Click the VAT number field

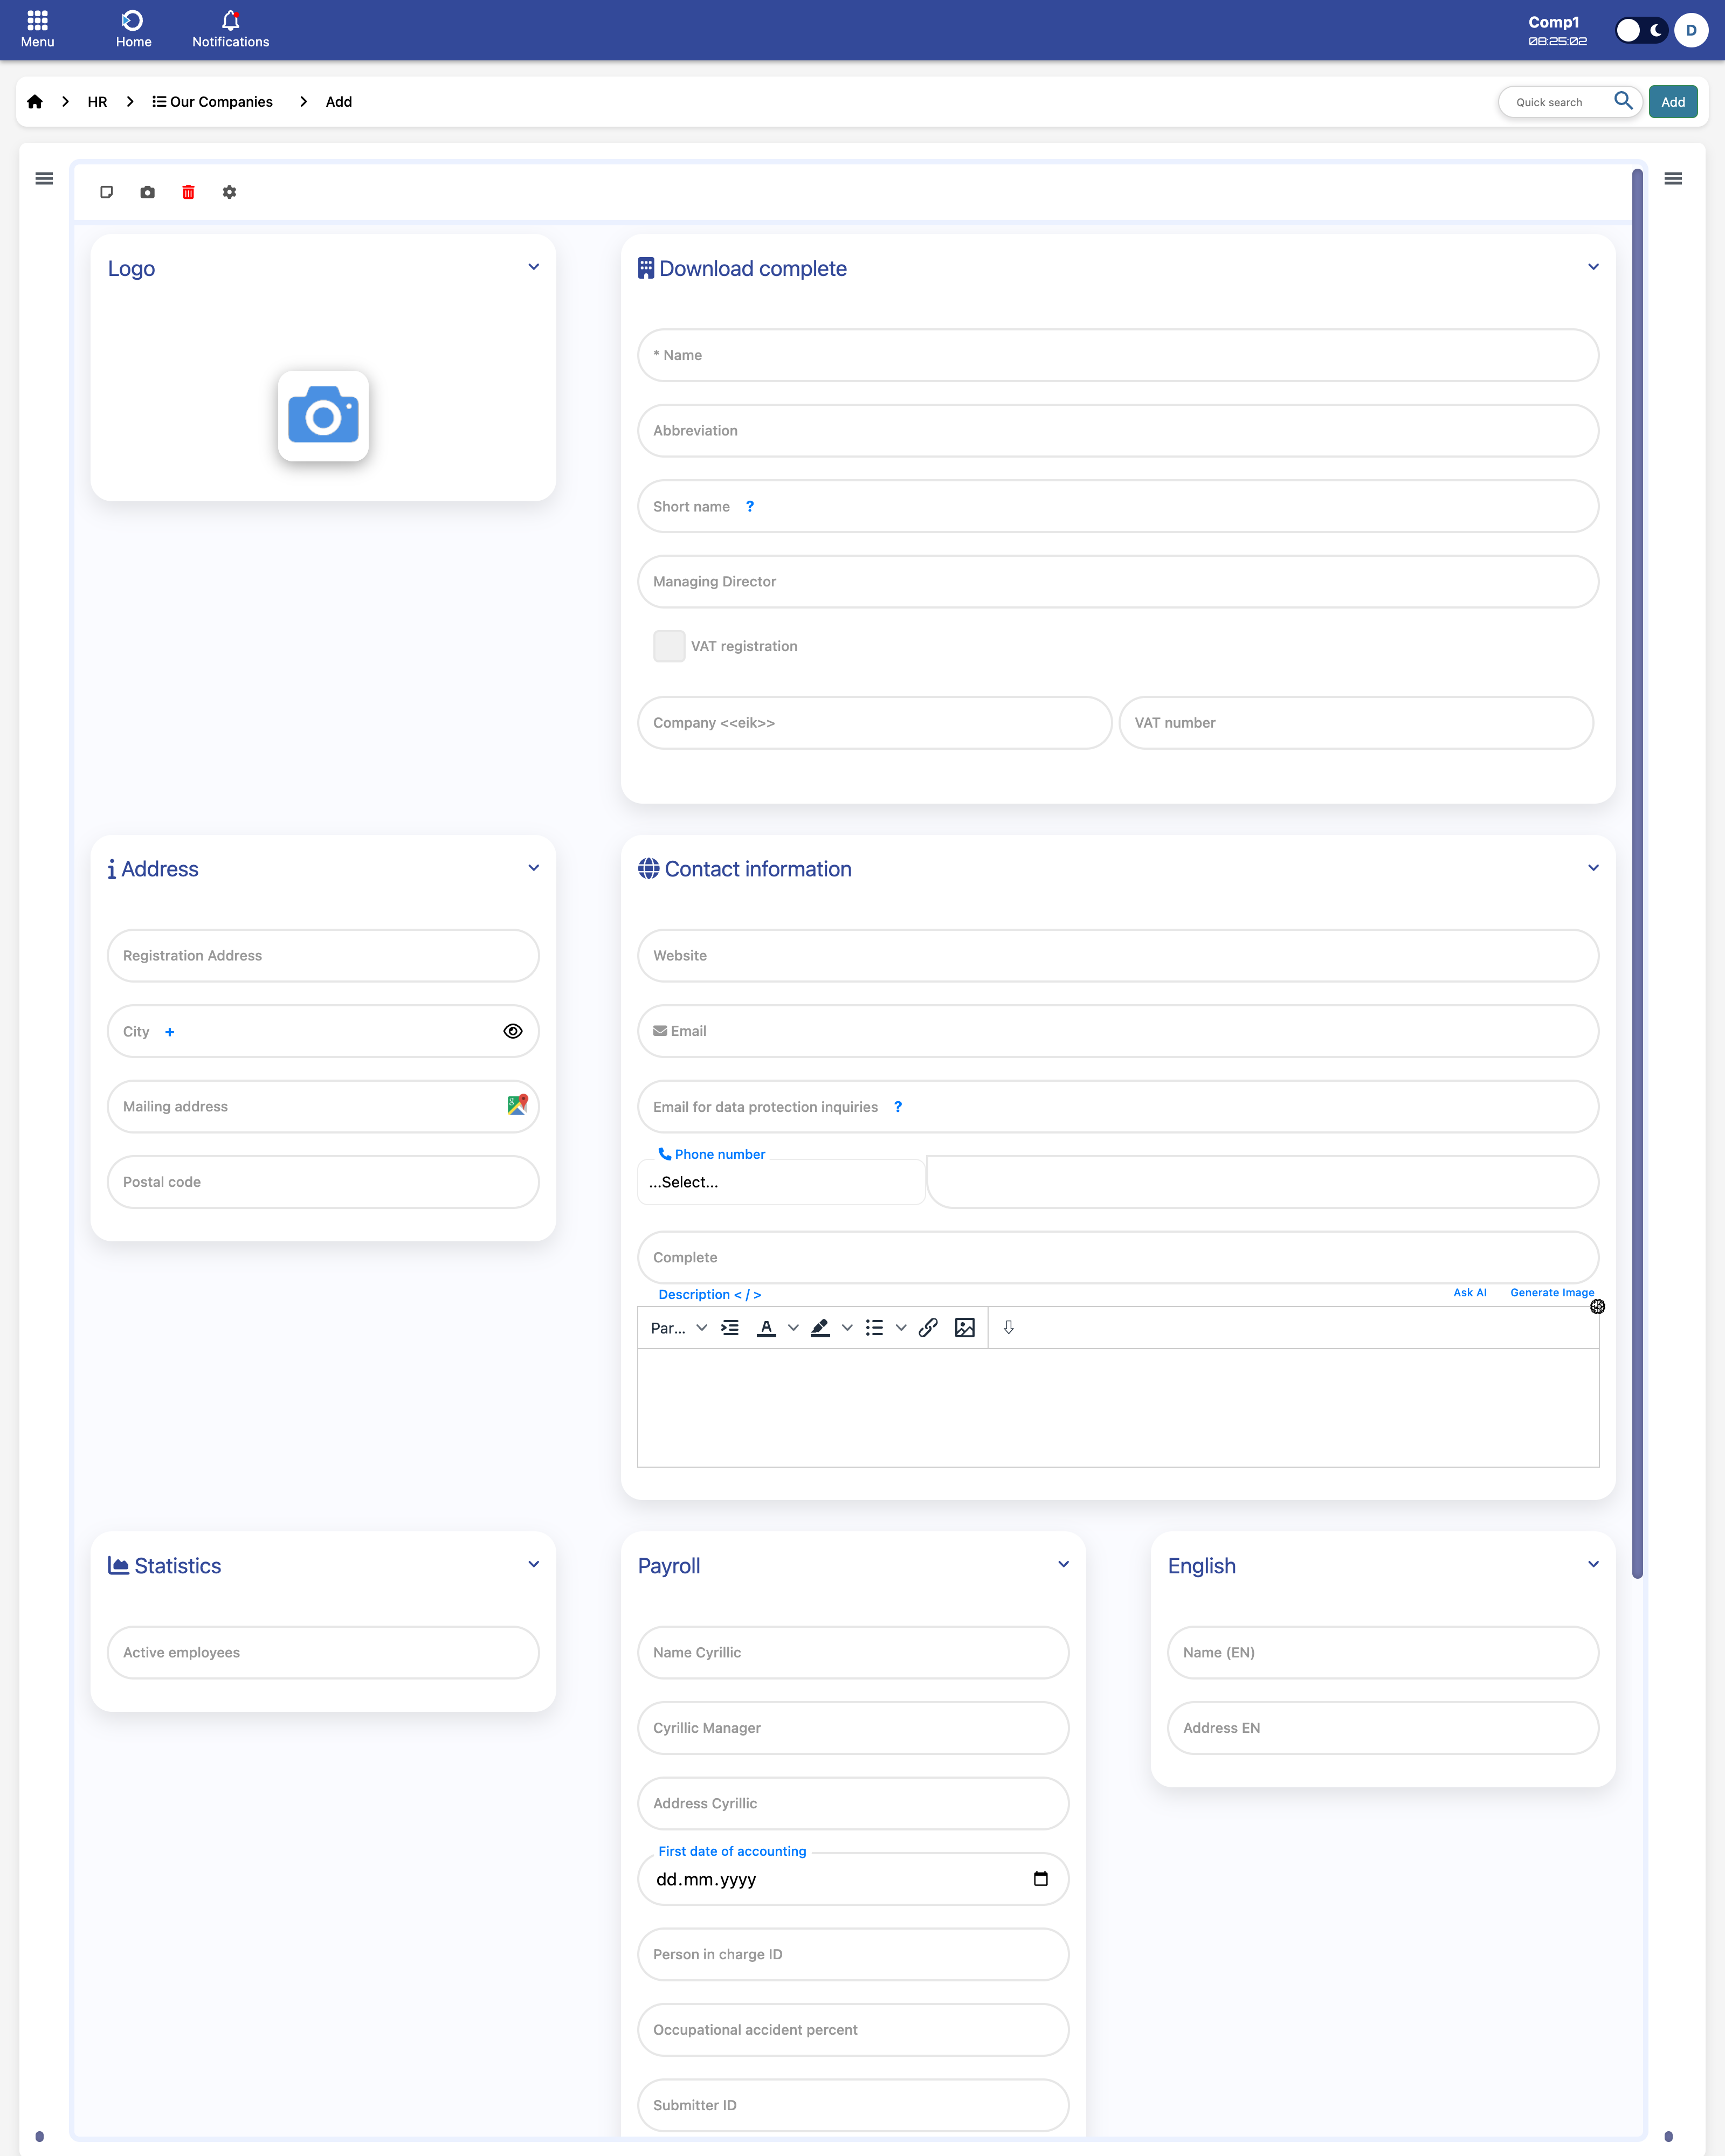click(x=1356, y=723)
